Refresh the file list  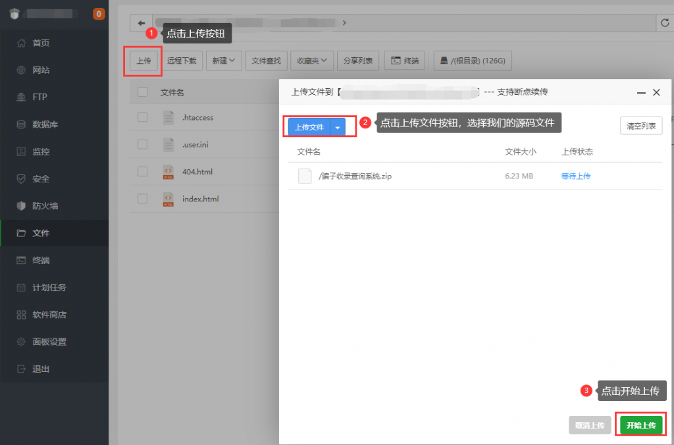click(665, 23)
